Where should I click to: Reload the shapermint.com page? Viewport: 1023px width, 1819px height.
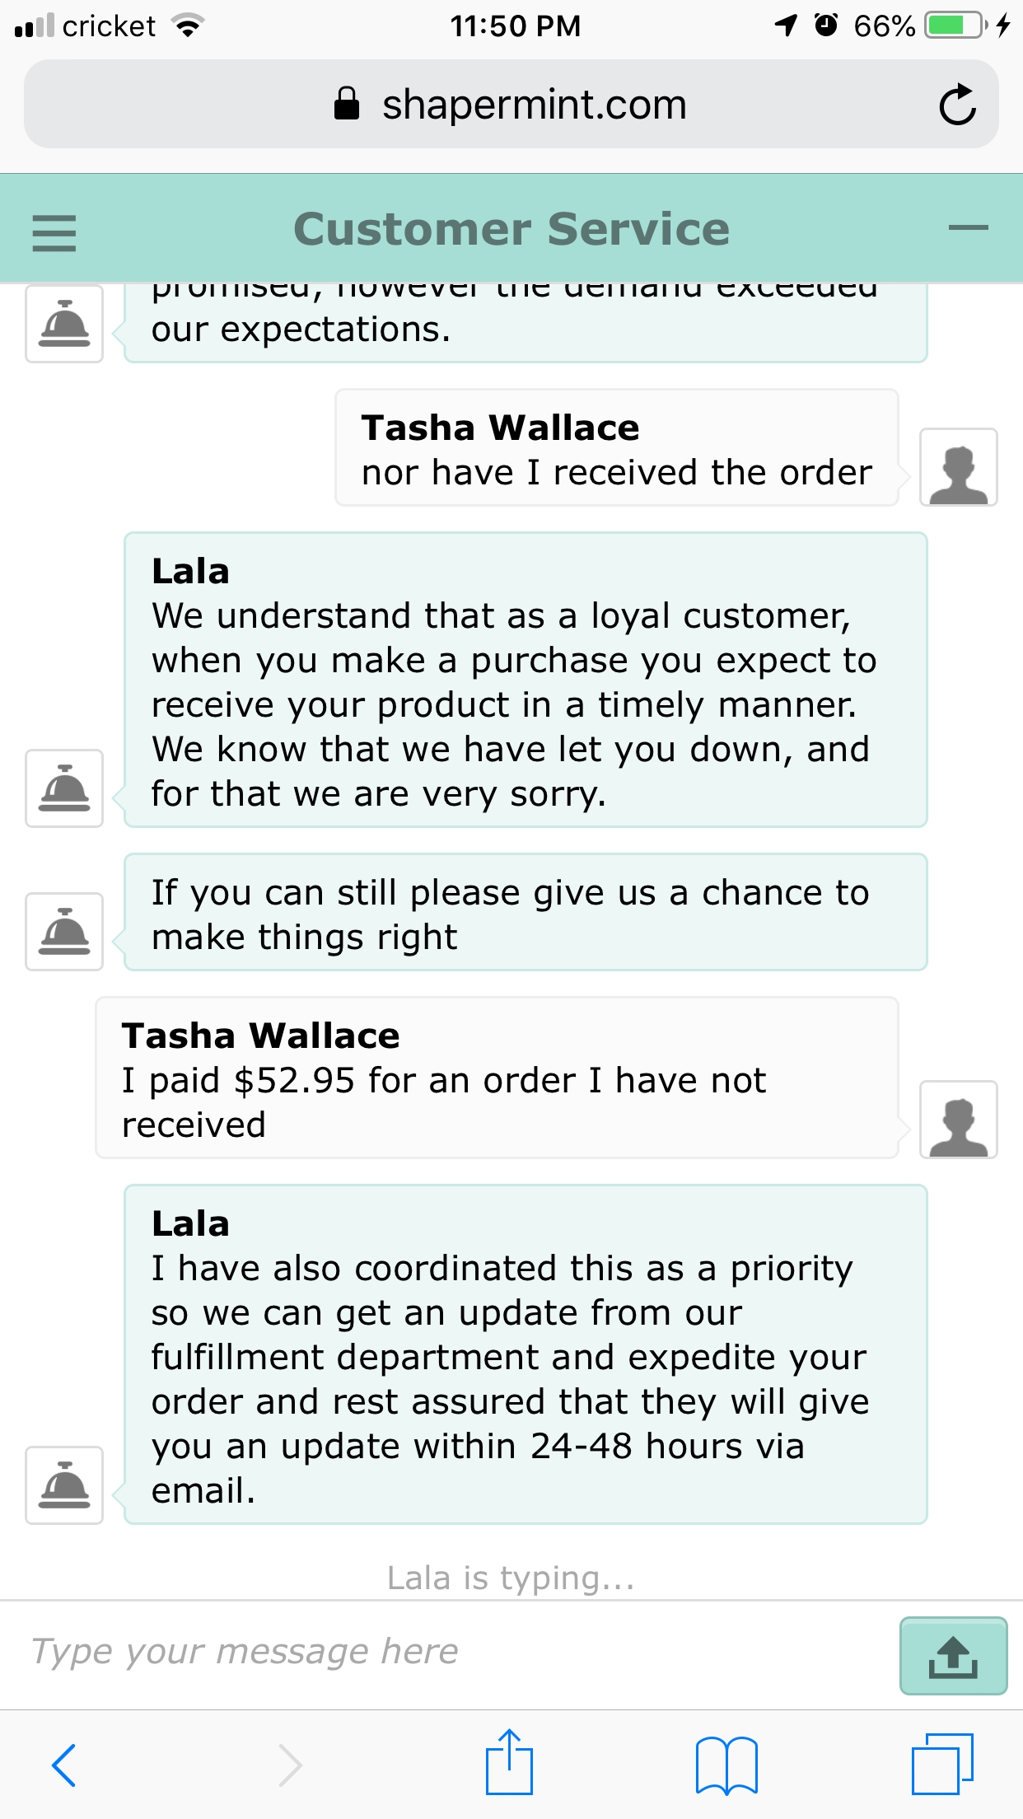(x=957, y=105)
